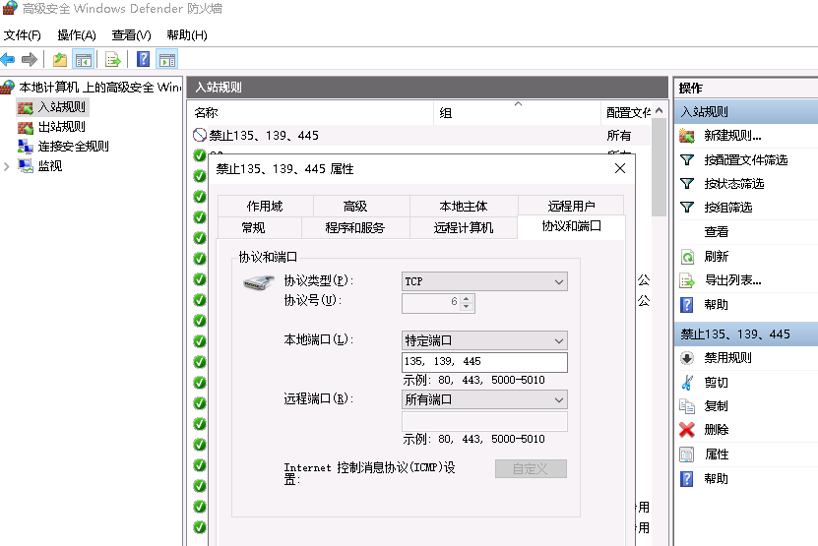Click the filter icon beside 按组筛选

click(x=687, y=208)
